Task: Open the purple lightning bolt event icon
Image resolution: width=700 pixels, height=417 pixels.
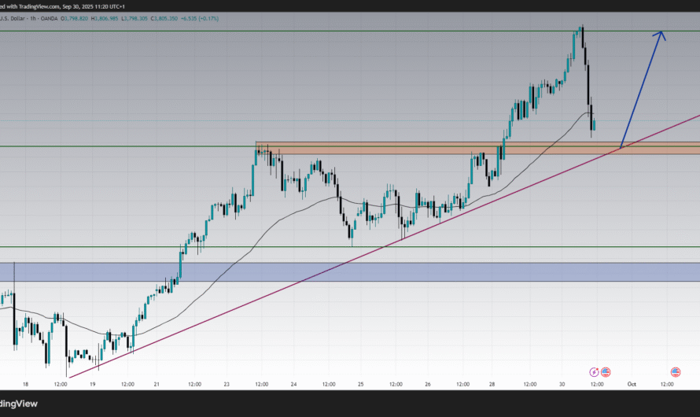Action: pyautogui.click(x=594, y=372)
